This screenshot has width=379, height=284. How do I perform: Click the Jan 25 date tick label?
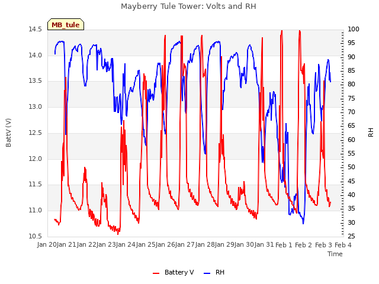point(146,245)
